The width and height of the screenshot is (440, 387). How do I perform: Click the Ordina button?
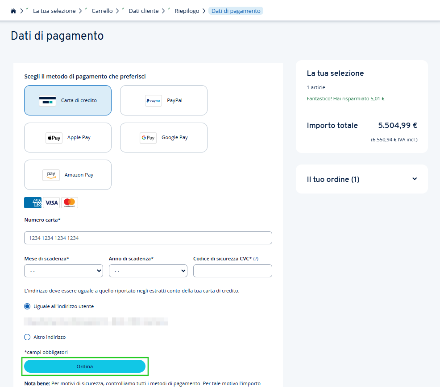[x=85, y=366]
